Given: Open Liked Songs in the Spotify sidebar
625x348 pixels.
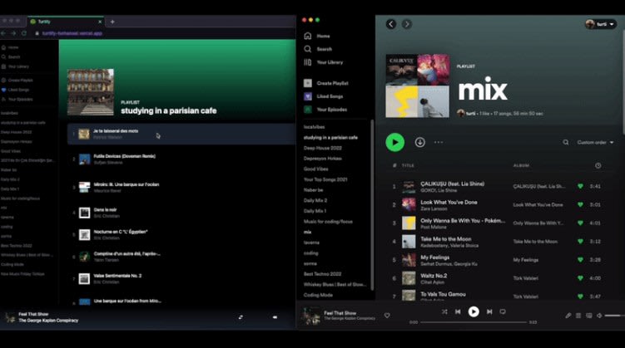Looking at the screenshot, I should [x=331, y=96].
